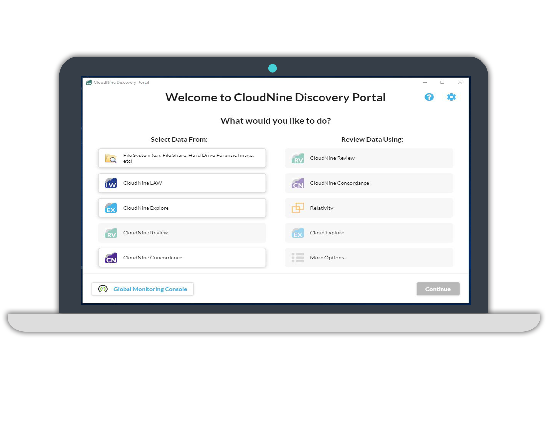The width and height of the screenshot is (550, 422).
Task: Click the More Options list icon
Action: (298, 258)
